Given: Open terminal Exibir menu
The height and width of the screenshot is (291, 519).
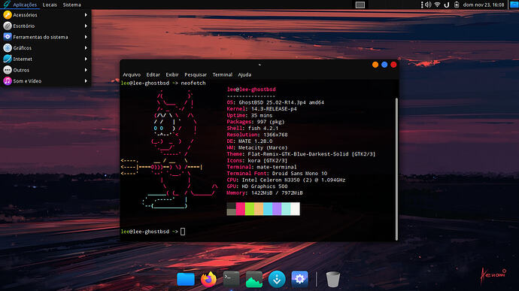Looking at the screenshot, I should tap(172, 75).
